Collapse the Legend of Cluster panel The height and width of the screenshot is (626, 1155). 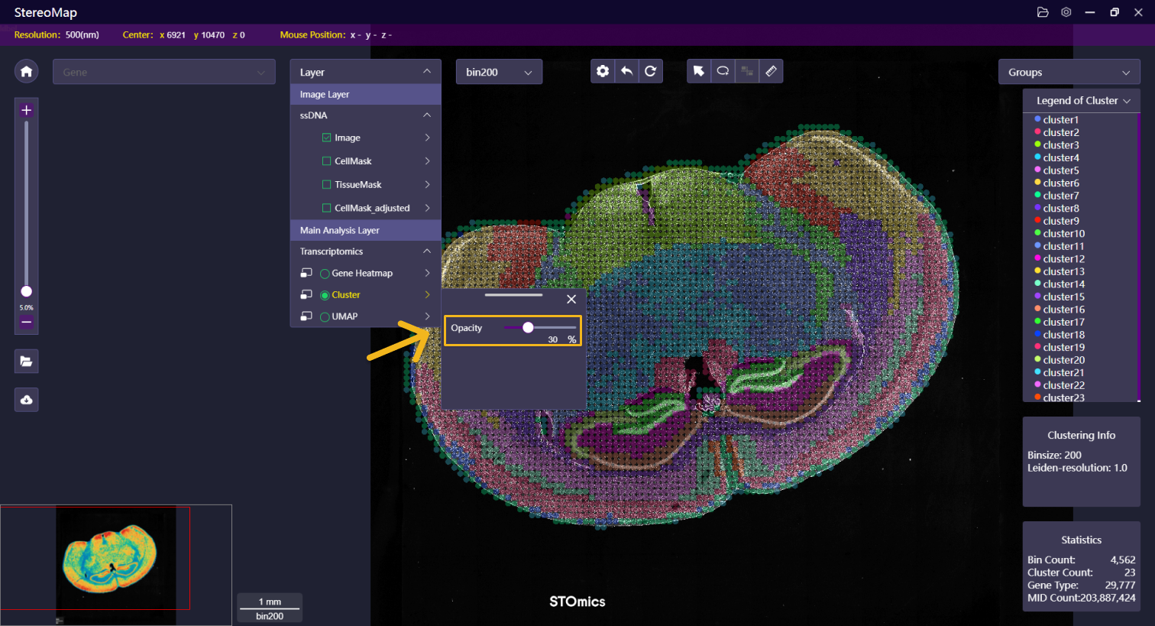point(1126,101)
